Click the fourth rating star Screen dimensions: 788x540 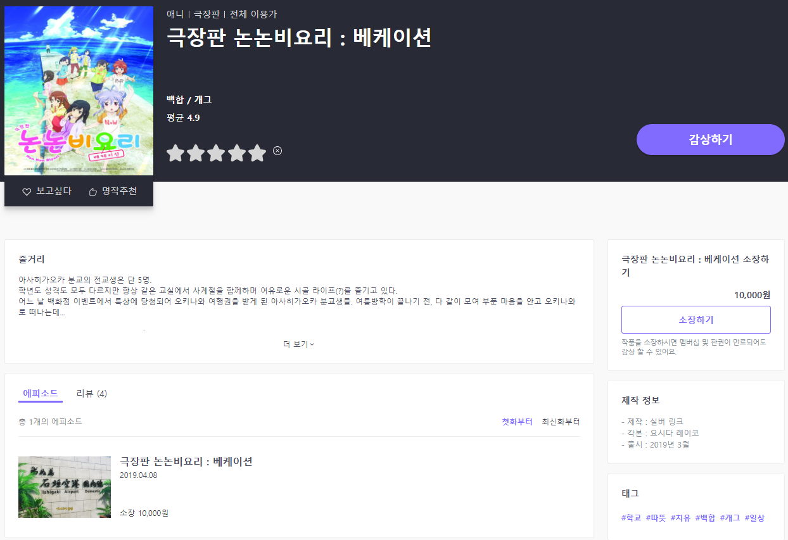(x=236, y=153)
